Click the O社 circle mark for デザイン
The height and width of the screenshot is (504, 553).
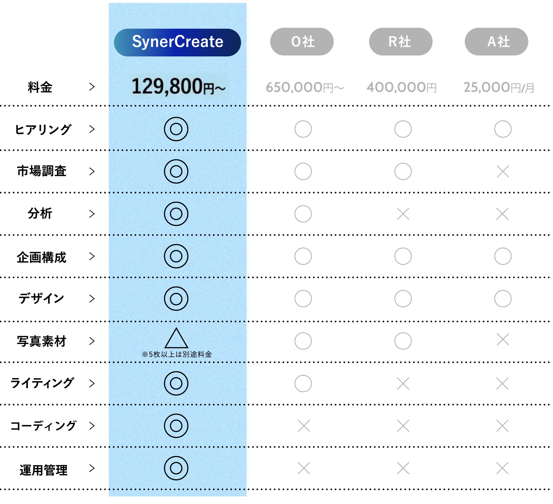coord(303,298)
